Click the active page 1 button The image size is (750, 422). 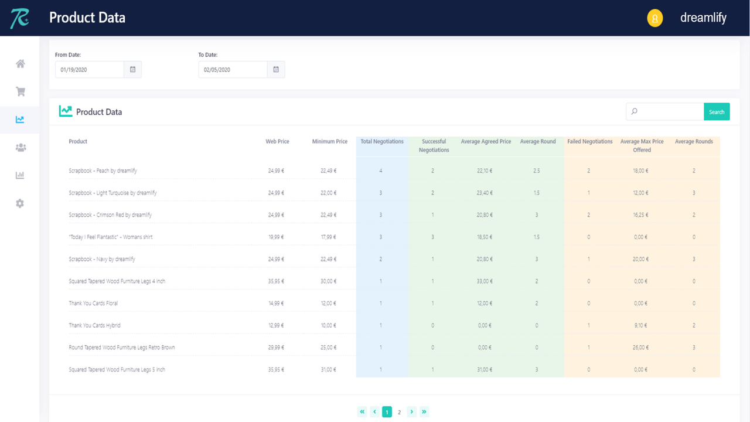387,411
